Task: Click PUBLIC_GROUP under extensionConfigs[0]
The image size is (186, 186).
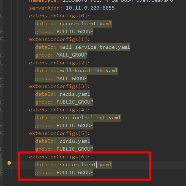Action: tap(75, 31)
